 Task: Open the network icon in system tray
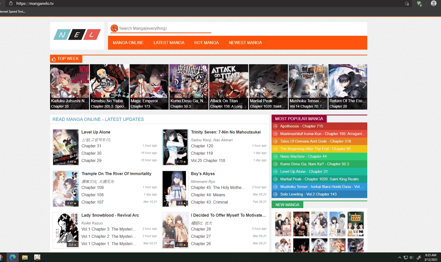(406, 257)
